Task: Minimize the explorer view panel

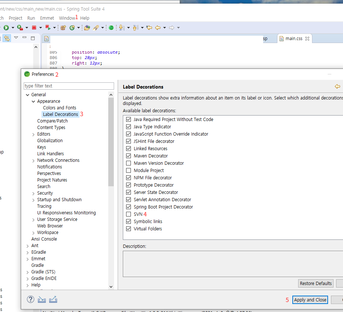Action: (x=24, y=38)
